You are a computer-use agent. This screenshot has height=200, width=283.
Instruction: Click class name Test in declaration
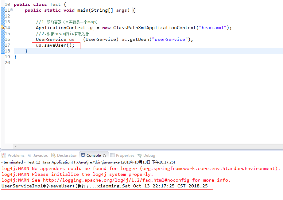pos(55,4)
